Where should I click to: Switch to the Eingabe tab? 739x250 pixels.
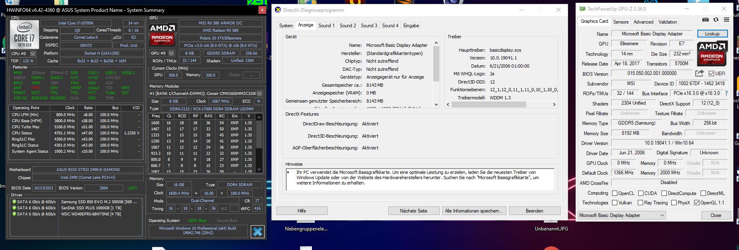click(x=411, y=26)
